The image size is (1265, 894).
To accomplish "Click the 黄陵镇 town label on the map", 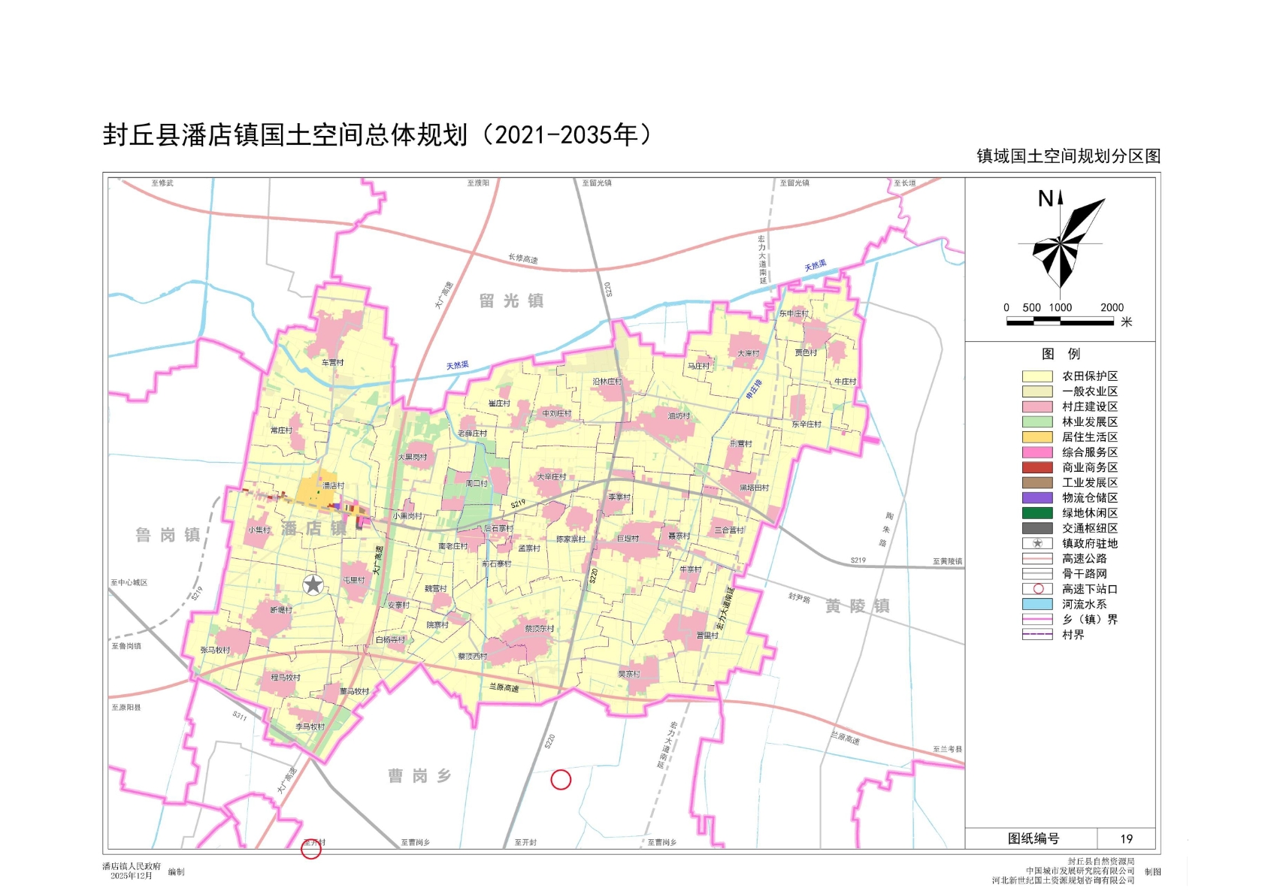I will pyautogui.click(x=858, y=606).
